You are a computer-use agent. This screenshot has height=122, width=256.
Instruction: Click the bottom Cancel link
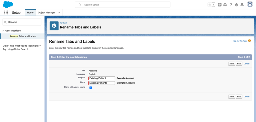246,97
